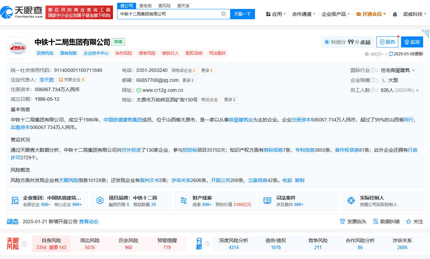Clear the search box text

(224, 14)
